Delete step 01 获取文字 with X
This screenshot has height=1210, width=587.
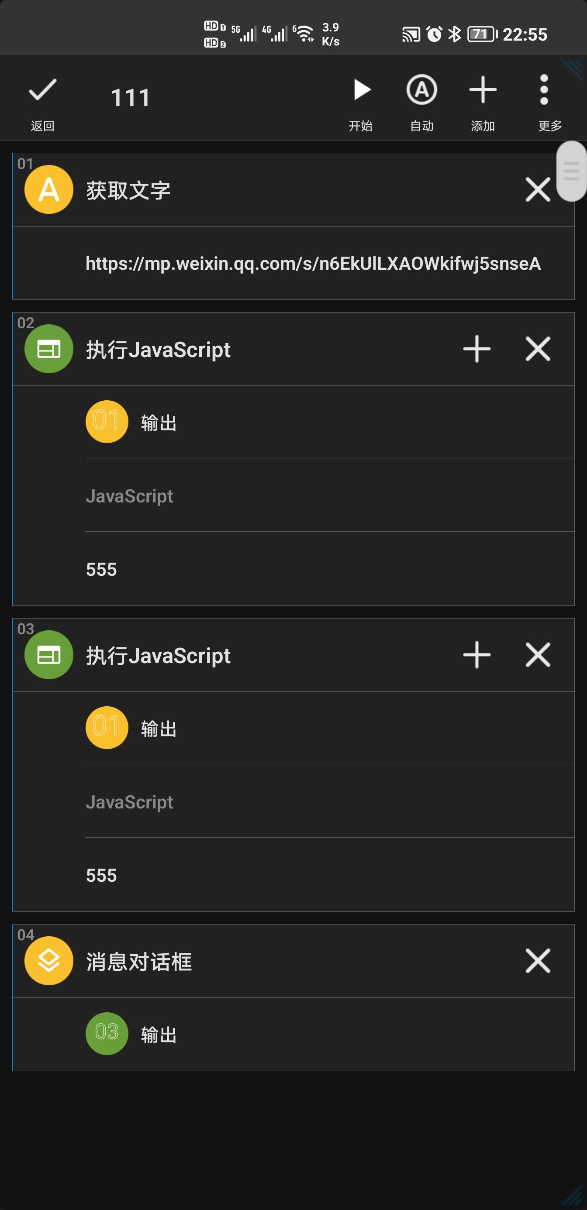(538, 190)
